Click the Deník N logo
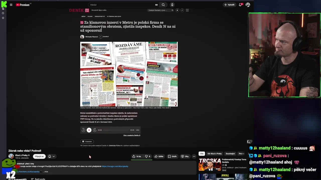The height and width of the screenshot is (180, 321). [79, 10]
